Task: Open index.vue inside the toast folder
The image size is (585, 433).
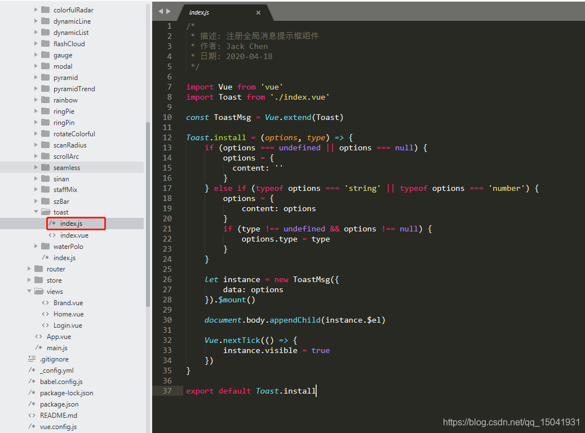Action: (74, 235)
